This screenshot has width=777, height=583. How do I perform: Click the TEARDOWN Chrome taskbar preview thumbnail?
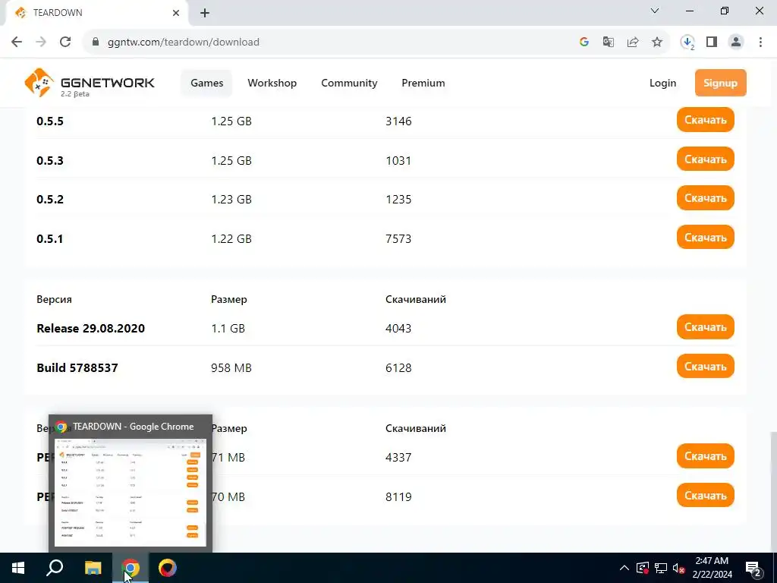click(x=131, y=492)
